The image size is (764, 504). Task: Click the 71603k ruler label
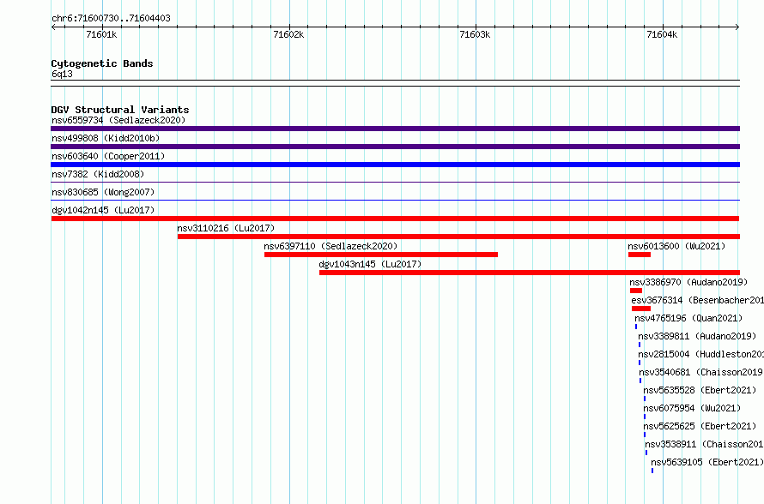(x=475, y=34)
